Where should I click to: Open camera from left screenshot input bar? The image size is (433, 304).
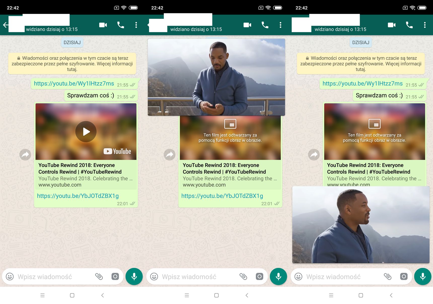click(x=115, y=277)
